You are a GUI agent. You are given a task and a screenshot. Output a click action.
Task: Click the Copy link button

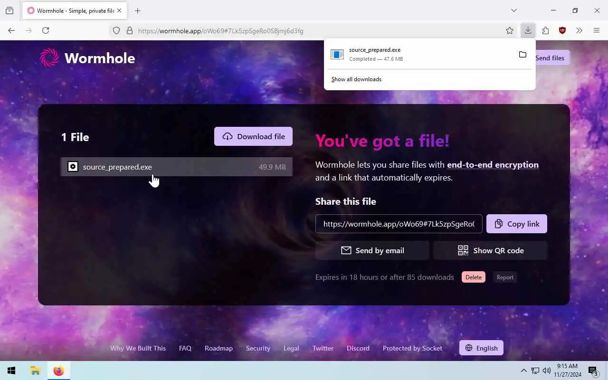[x=517, y=224]
